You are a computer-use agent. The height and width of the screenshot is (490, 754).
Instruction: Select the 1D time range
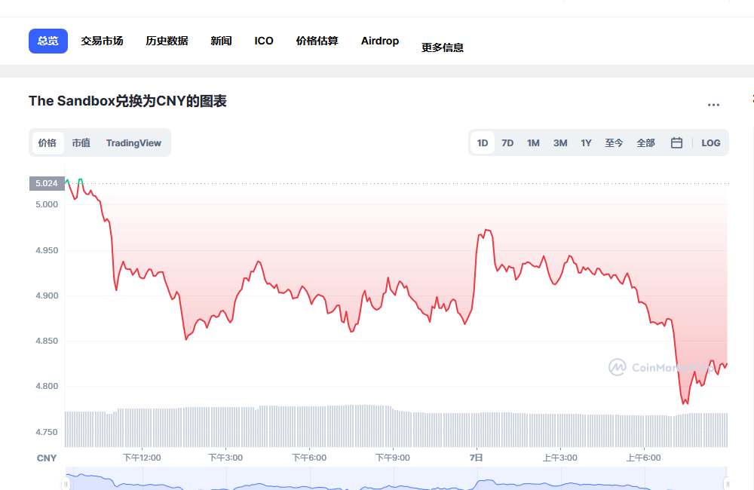coord(483,142)
